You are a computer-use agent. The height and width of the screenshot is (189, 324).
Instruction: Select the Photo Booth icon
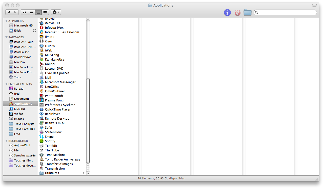pyautogui.click(x=42, y=96)
